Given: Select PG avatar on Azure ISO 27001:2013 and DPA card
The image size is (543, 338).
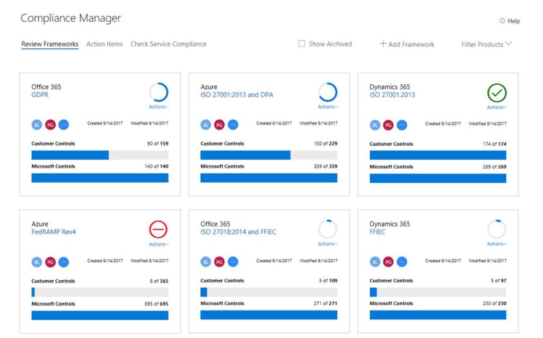Looking at the screenshot, I should pyautogui.click(x=219, y=124).
